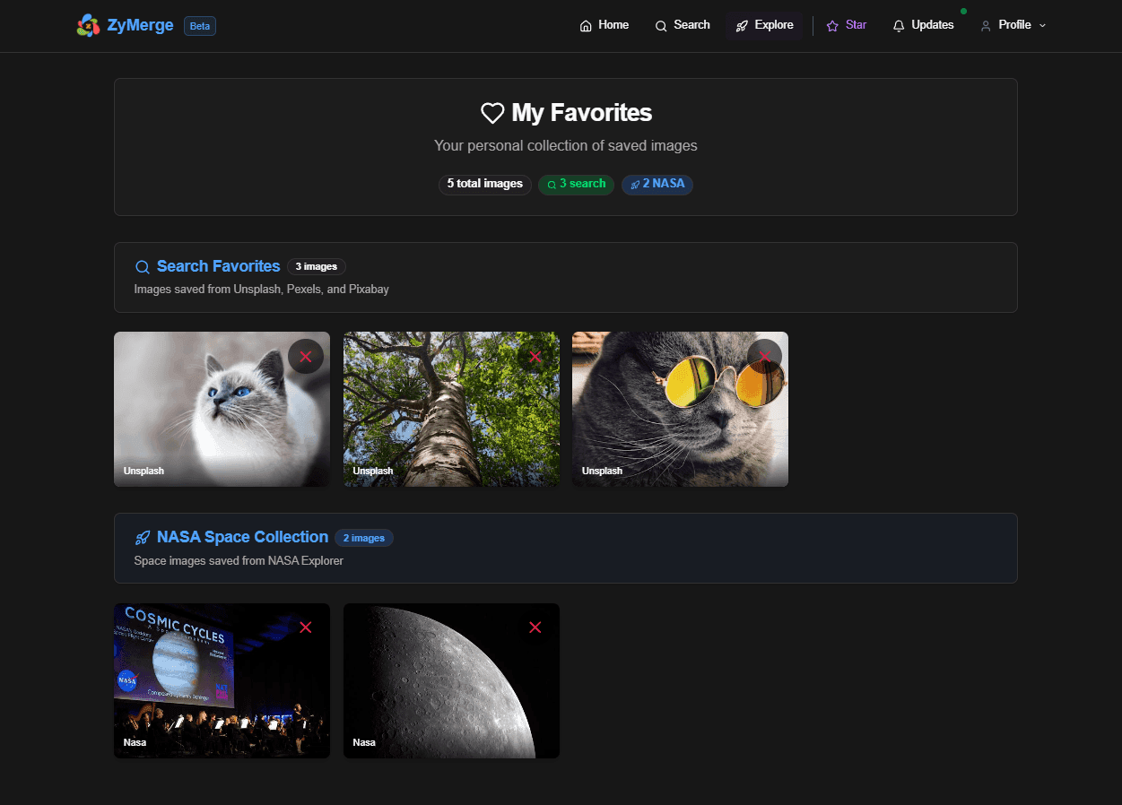Open the Cosmic Cycles orchestra thumbnail
1122x805 pixels.
(222, 680)
